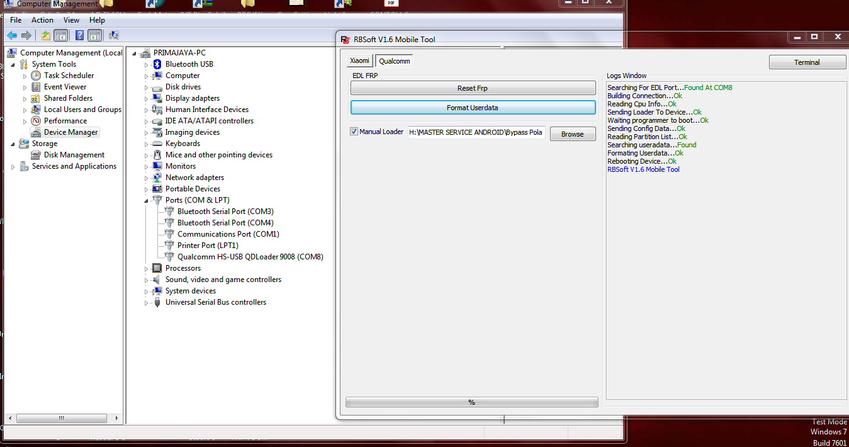Select Shared Folders in System Tools
This screenshot has width=849, height=447.
[x=68, y=98]
